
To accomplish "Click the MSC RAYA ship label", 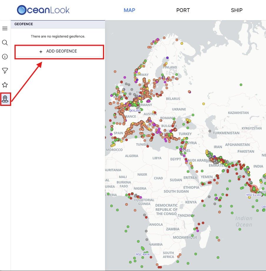I will tap(142, 254).
